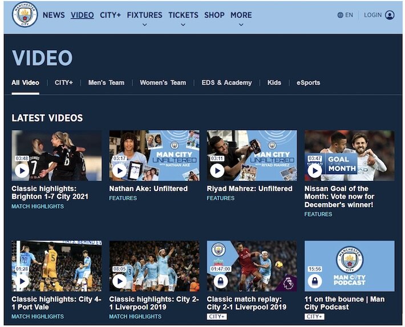Click the 03:48 duration label
This screenshot has height=327, width=405.
point(22,159)
